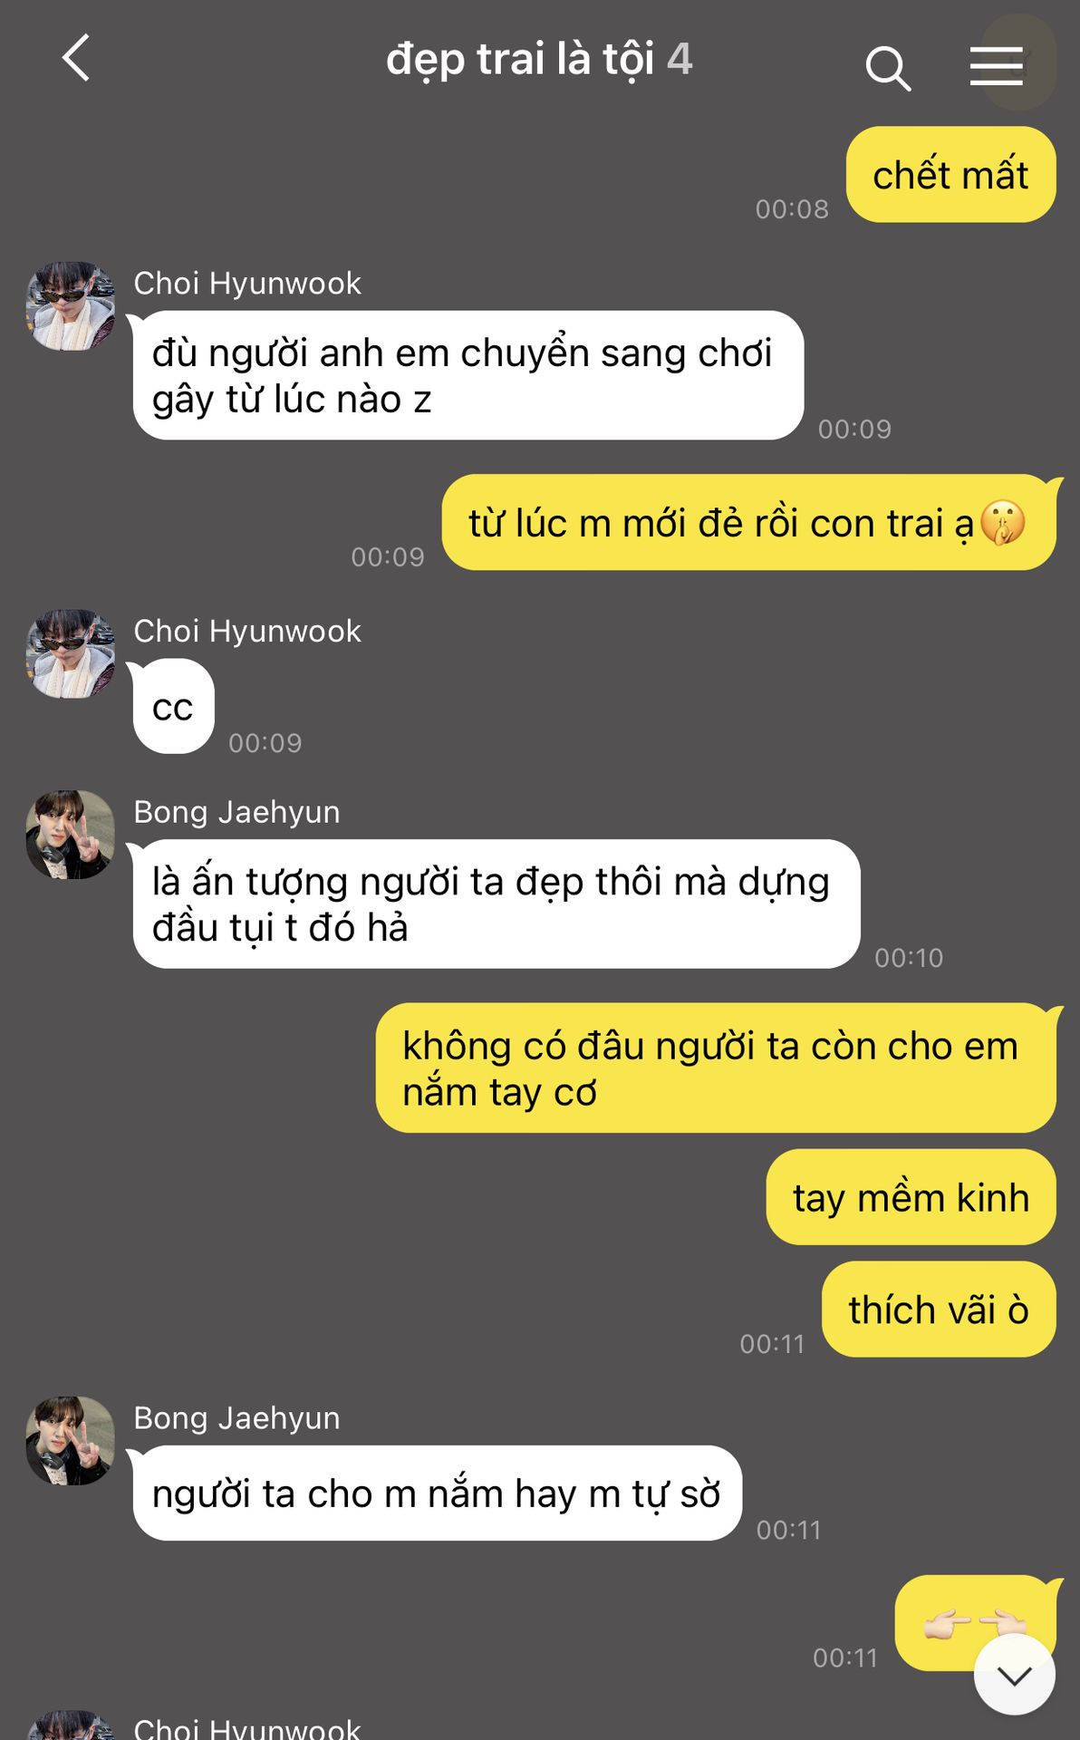Tap the 'tay mềm kinh' bubble
The width and height of the screenshot is (1080, 1740).
pyautogui.click(x=911, y=1197)
